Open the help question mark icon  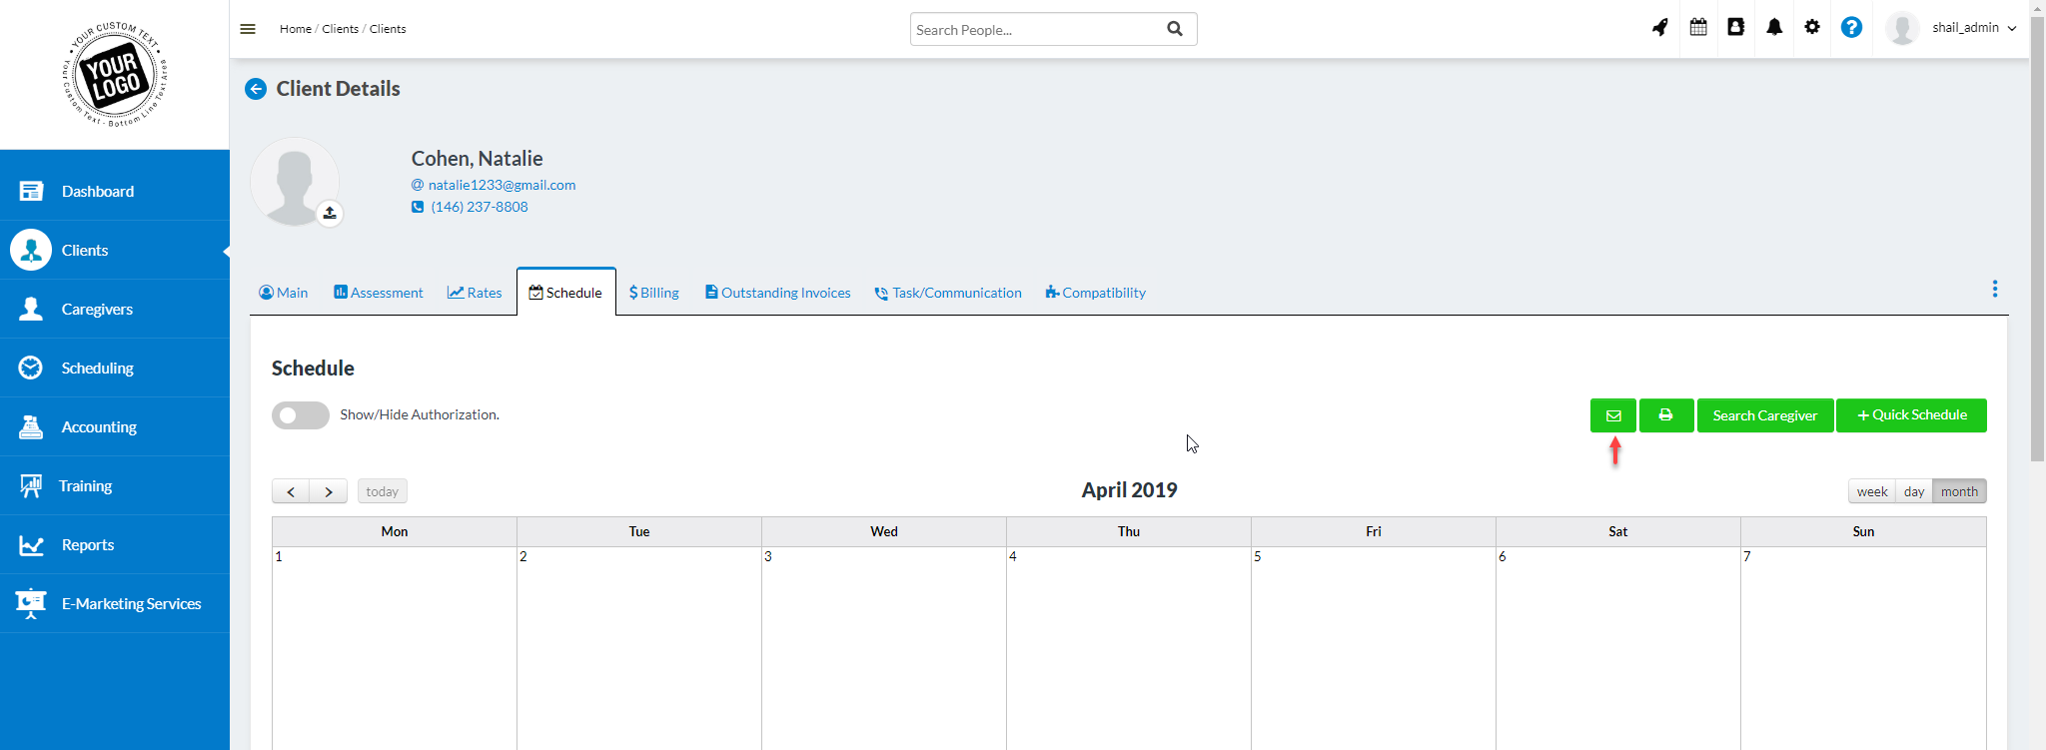pyautogui.click(x=1851, y=28)
